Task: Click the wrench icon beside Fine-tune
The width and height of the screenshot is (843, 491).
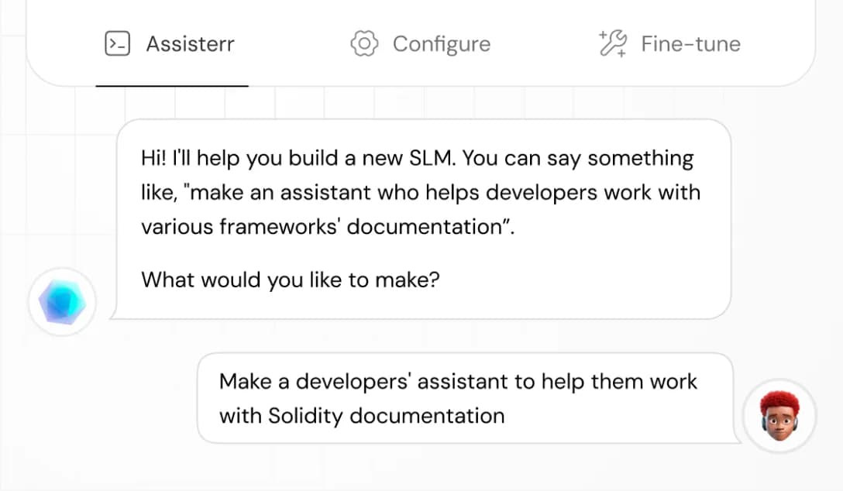Action: click(613, 44)
